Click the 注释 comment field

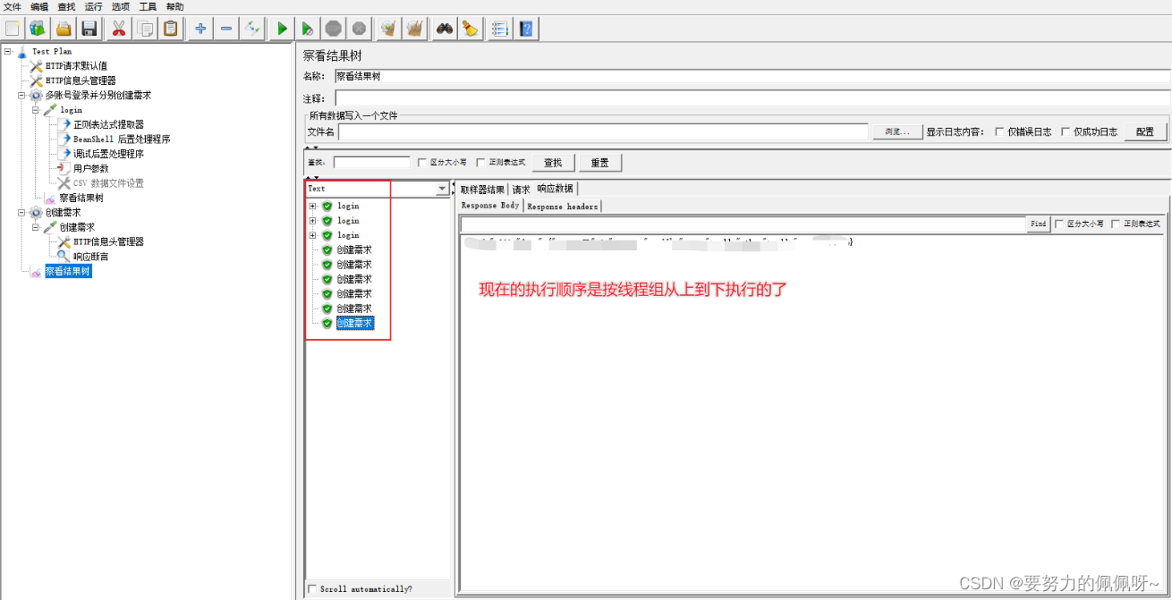point(752,97)
